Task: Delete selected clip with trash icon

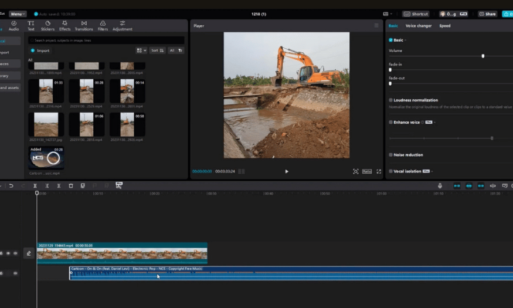Action: pyautogui.click(x=71, y=185)
